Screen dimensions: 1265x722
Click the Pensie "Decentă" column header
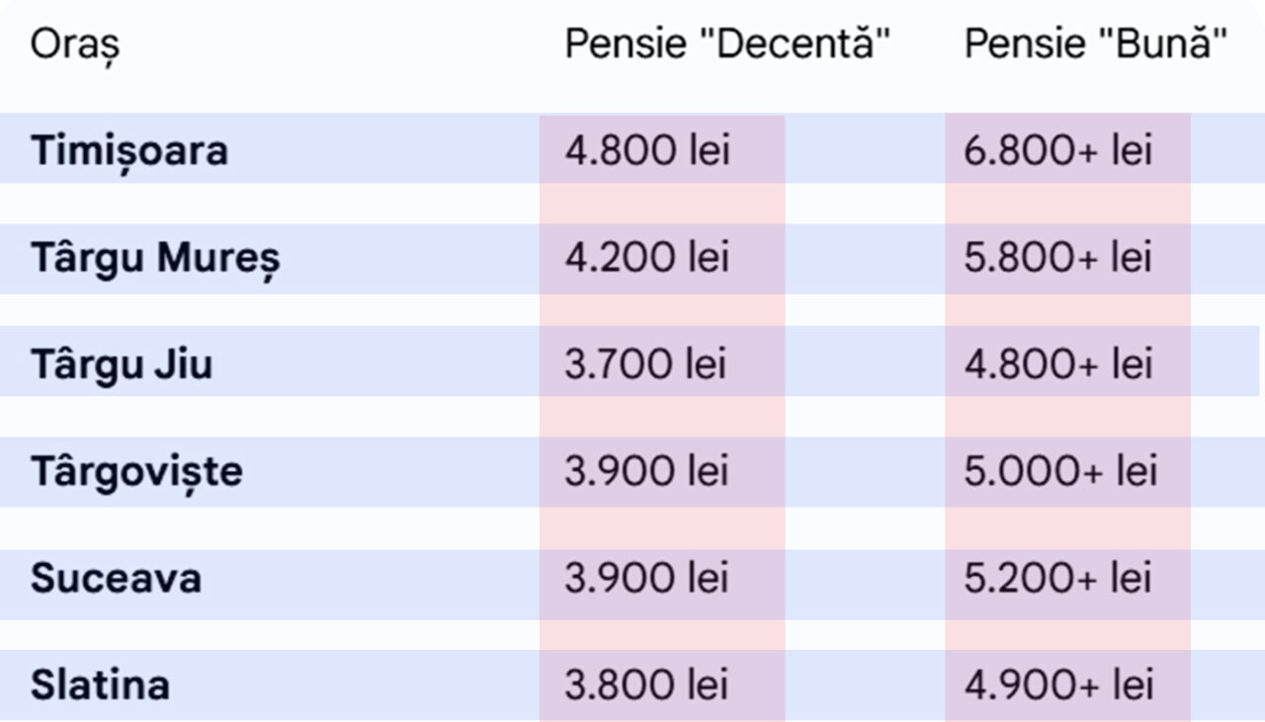[x=727, y=44]
